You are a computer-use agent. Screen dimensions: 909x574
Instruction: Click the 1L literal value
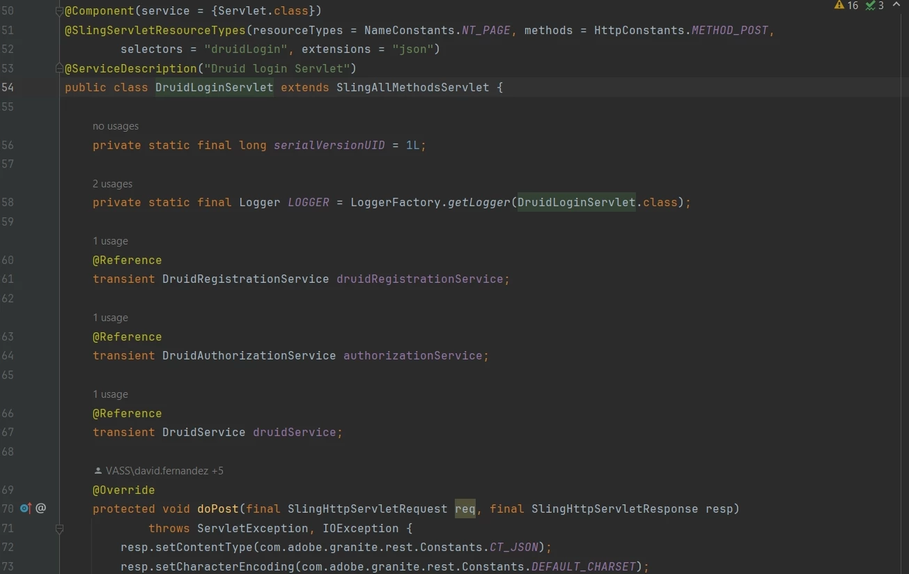coord(413,145)
